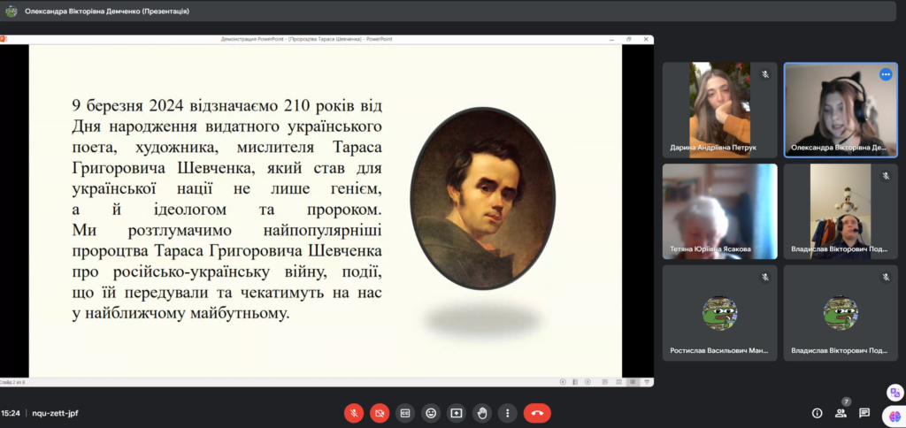Screen dimensions: 906x428
Task: Select Тетяна Юріївна Ясакова's video tile
Action: pos(719,210)
